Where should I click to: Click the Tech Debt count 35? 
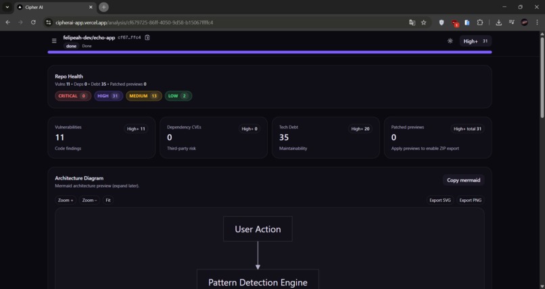(x=284, y=137)
